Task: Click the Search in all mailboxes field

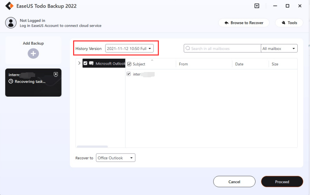Action: click(222, 48)
